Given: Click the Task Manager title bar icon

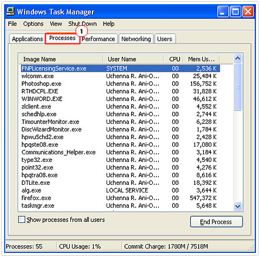Looking at the screenshot, I should [x=11, y=12].
